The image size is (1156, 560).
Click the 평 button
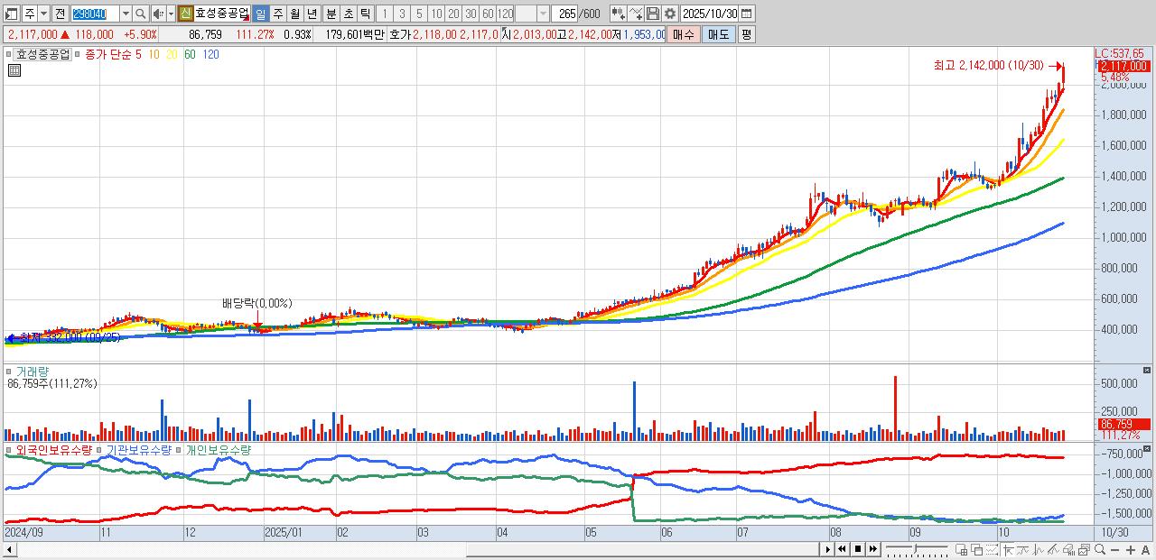pyautogui.click(x=746, y=34)
